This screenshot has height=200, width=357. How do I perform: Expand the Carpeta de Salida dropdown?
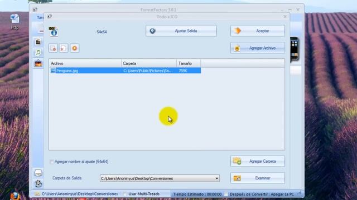tap(217, 178)
